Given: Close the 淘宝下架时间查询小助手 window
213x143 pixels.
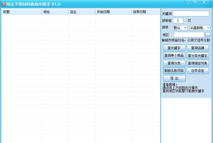Looking at the screenshot, I should (204, 2).
